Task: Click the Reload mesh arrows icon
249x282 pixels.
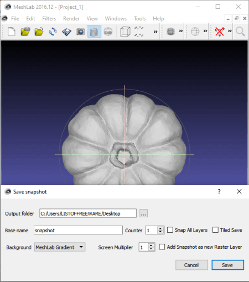Action: pos(53,32)
